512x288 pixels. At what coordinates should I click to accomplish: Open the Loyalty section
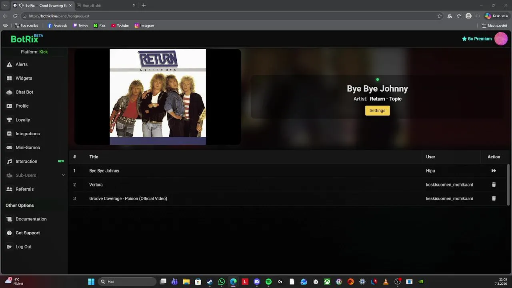coord(23,120)
